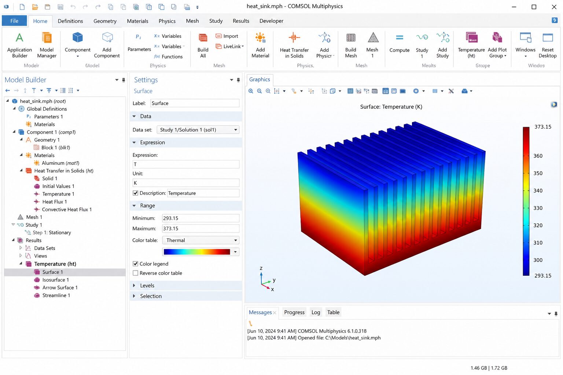Select Isosurface 1 in the tree
Screen dimensions: 563x375
(55, 280)
